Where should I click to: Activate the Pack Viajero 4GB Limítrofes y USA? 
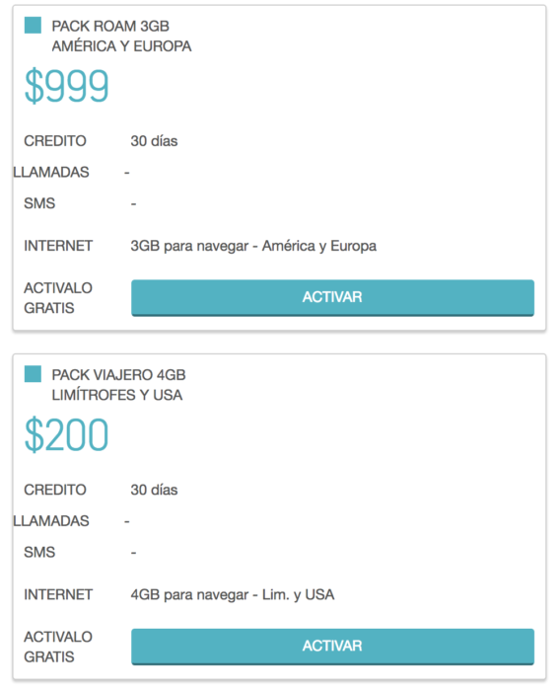[332, 646]
